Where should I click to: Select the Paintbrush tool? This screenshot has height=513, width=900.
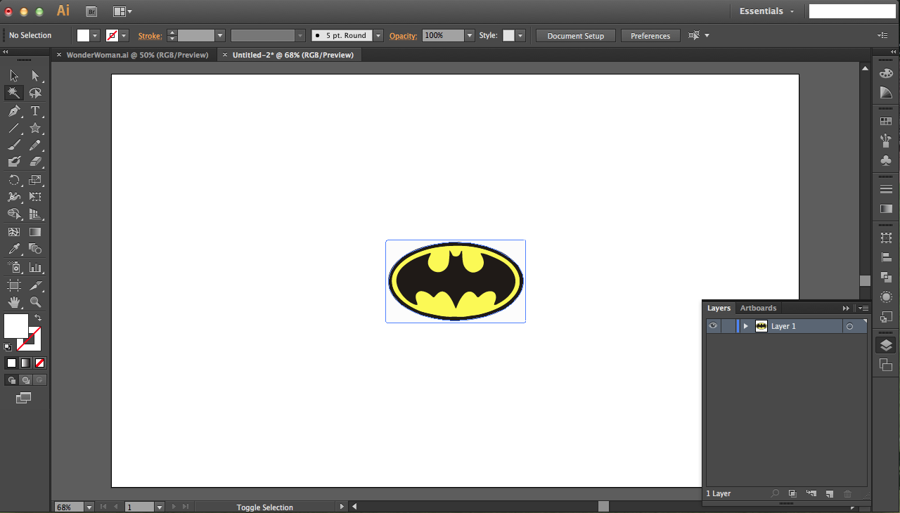point(14,145)
